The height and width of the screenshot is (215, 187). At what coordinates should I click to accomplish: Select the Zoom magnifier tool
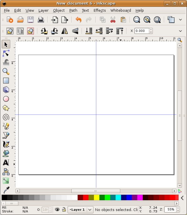coord(6,71)
